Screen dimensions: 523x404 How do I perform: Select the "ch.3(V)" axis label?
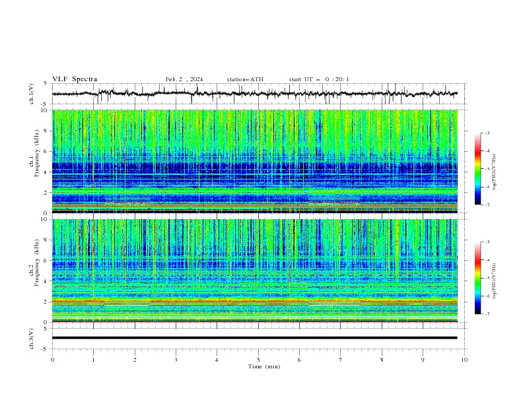coord(32,339)
